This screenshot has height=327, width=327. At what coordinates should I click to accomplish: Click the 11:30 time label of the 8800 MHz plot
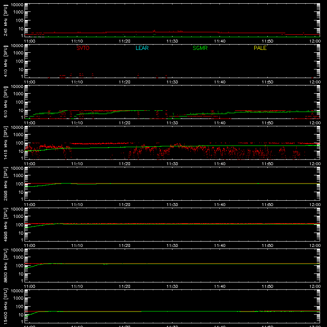[172, 287]
